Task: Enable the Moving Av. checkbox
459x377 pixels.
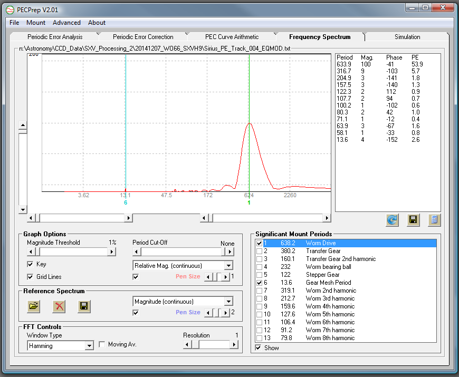Action: (102, 344)
